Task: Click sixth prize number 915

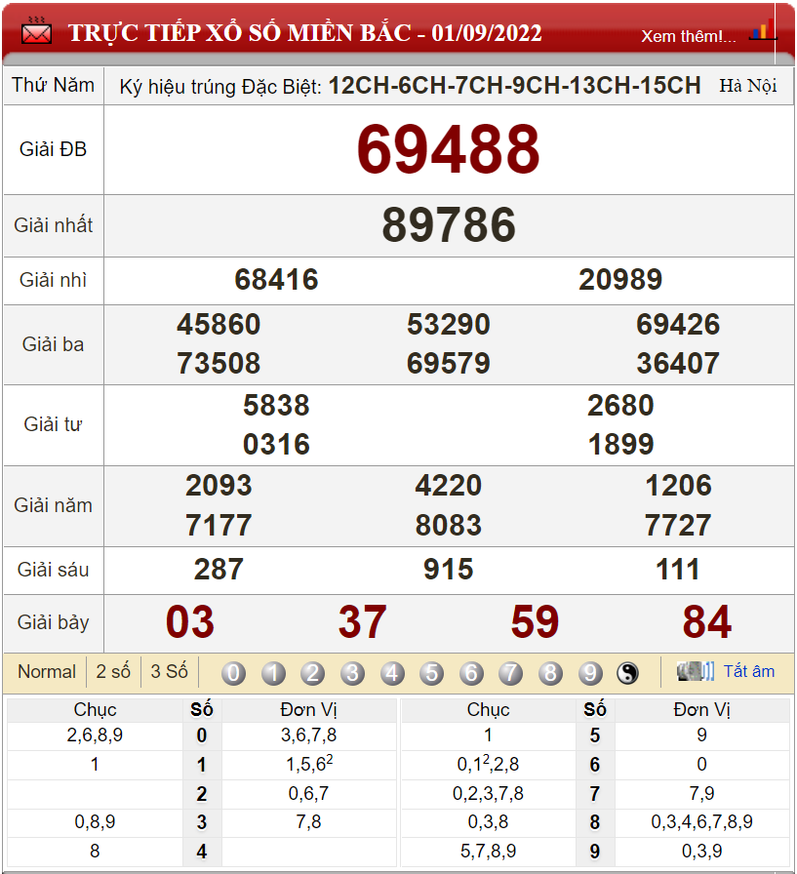Action: pyautogui.click(x=449, y=570)
